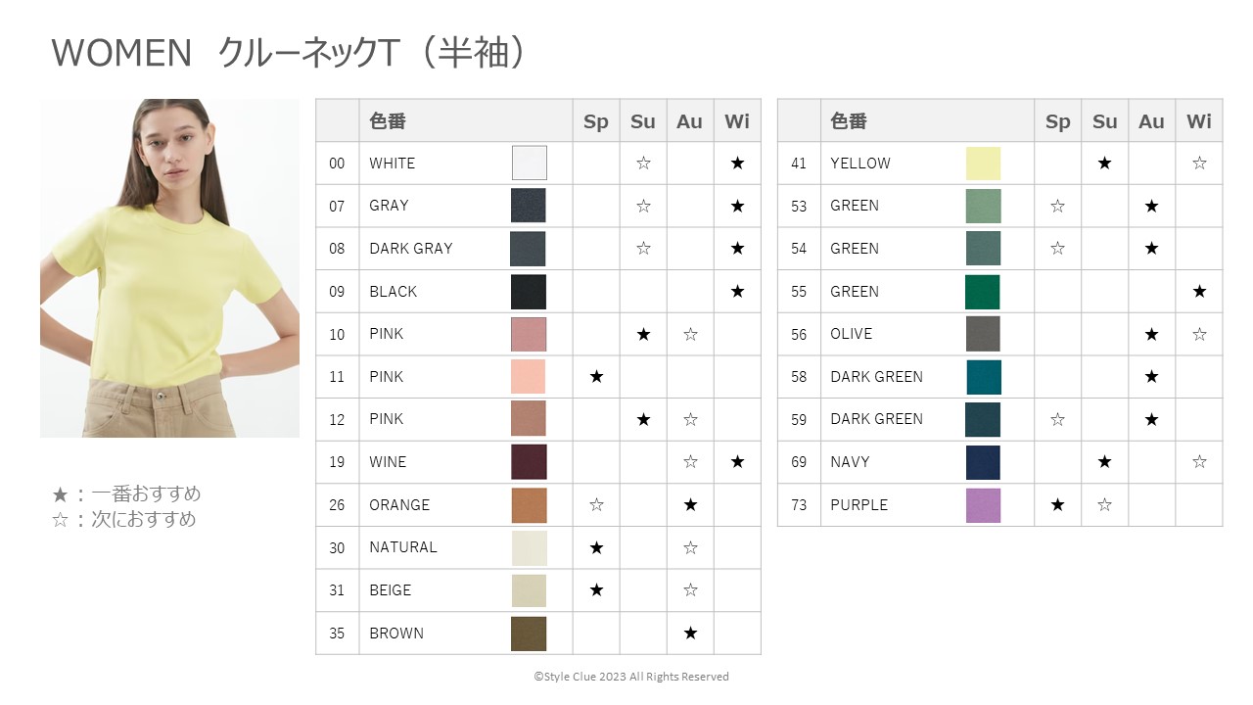Image resolution: width=1253 pixels, height=705 pixels.
Task: Click the outlined star in ORANGE row Spring column
Action: (x=596, y=505)
